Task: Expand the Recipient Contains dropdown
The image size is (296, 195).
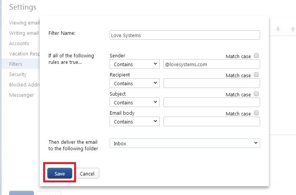Action: tap(134, 83)
